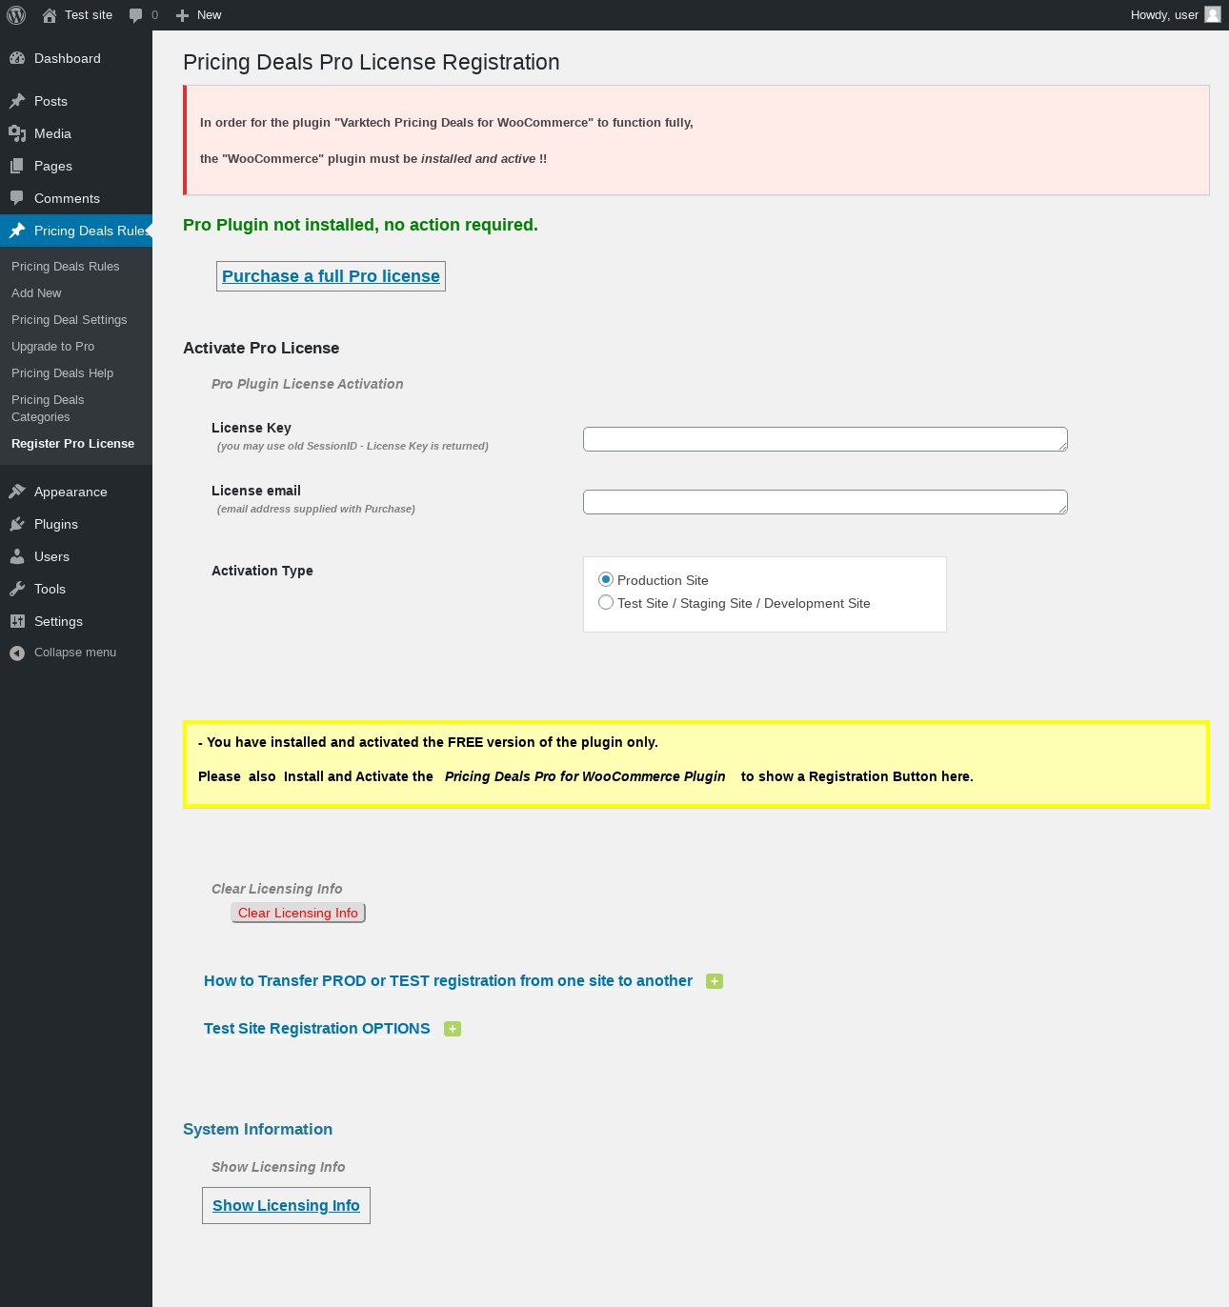
Task: Click the Clear Licensing Info button
Action: [298, 913]
